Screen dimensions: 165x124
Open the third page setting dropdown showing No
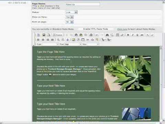pos(70,22)
